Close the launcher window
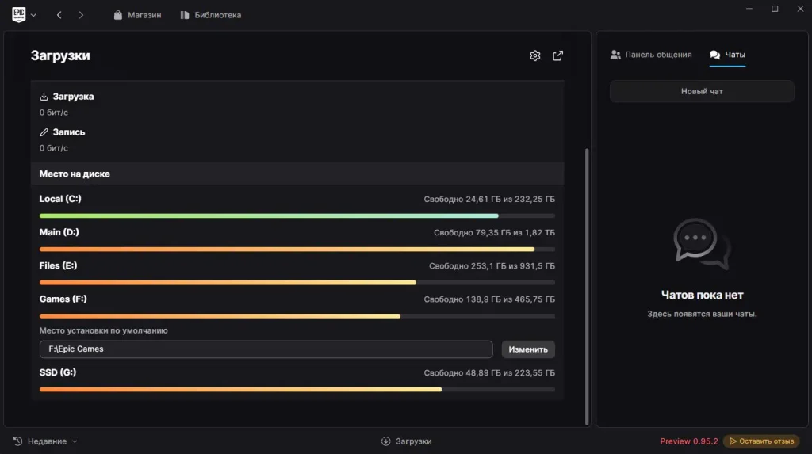Screen dimensions: 812x454 pyautogui.click(x=800, y=9)
